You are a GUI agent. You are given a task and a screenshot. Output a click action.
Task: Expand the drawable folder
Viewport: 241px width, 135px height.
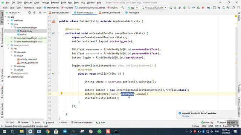coord(11,52)
